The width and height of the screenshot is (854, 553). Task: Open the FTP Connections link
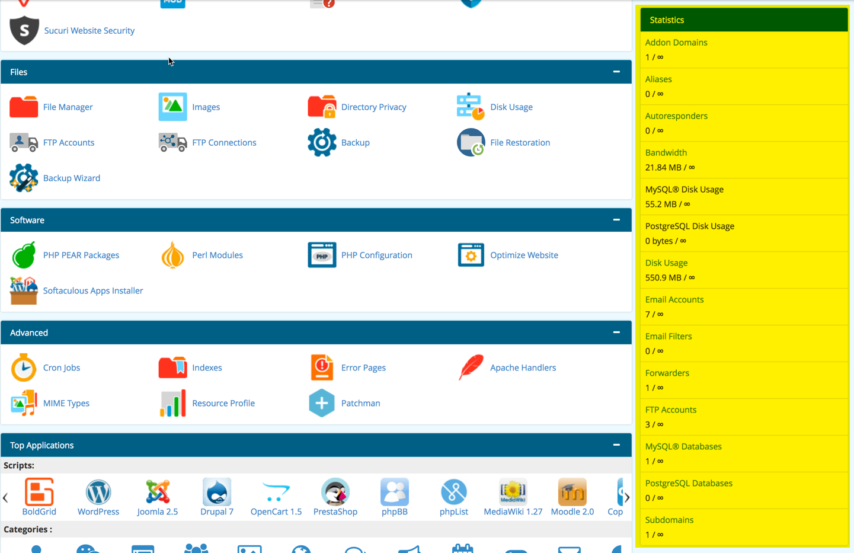click(224, 143)
